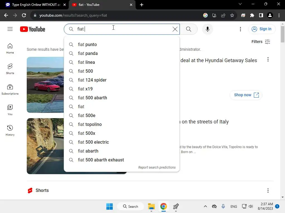Select fiat 500 abarth suggestion

pos(122,98)
